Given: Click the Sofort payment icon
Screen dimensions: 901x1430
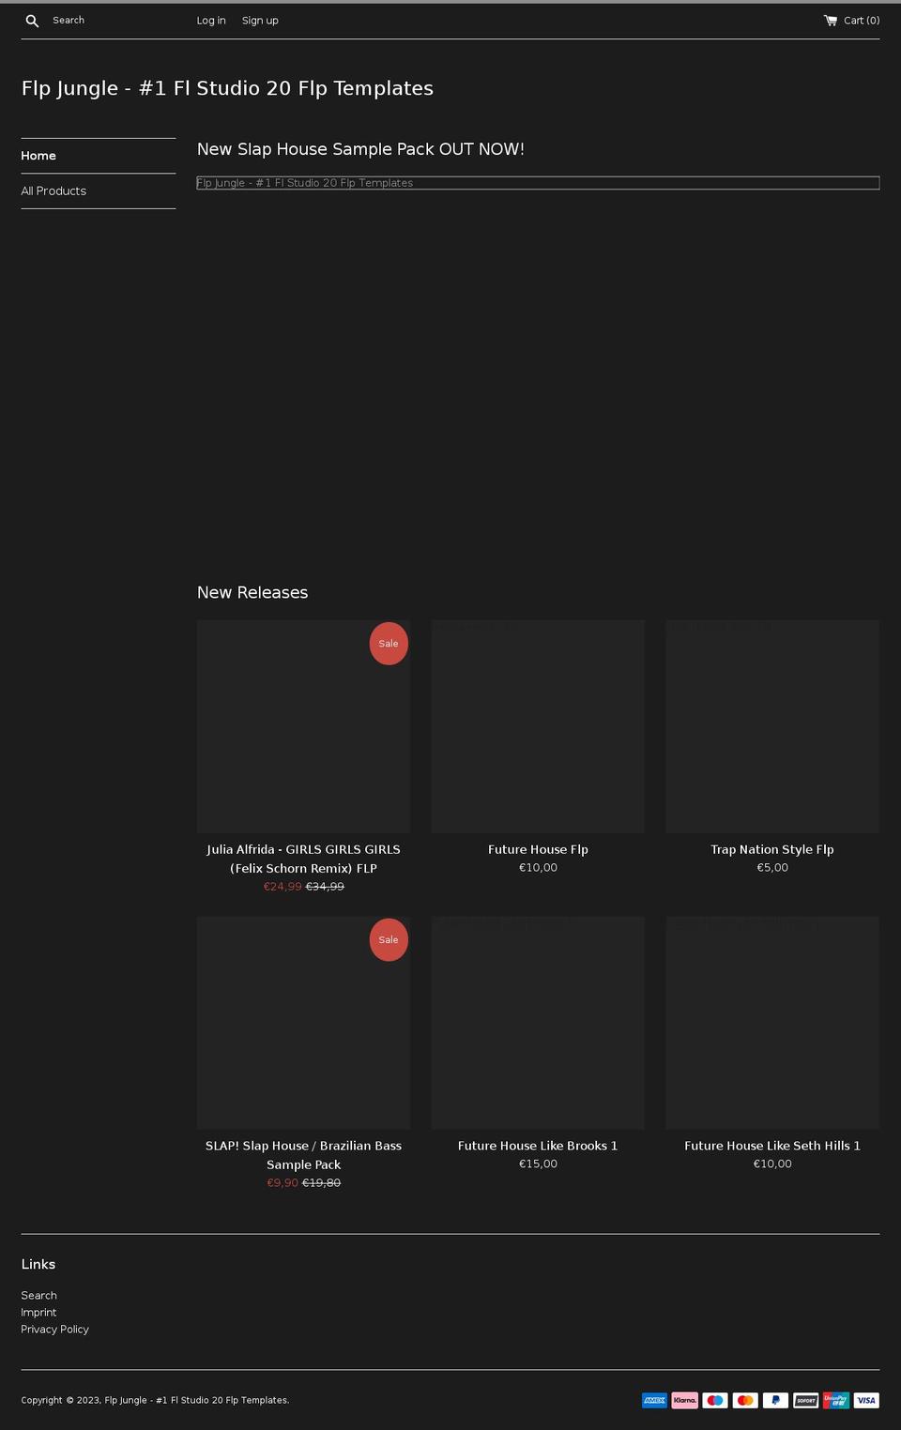Looking at the screenshot, I should pyautogui.click(x=806, y=1400).
